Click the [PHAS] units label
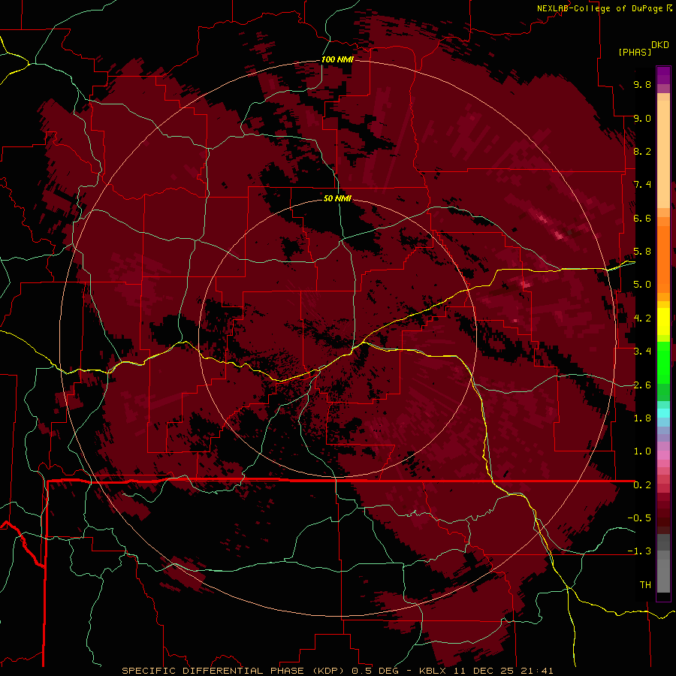Viewport: 676px width, 676px height. click(635, 52)
